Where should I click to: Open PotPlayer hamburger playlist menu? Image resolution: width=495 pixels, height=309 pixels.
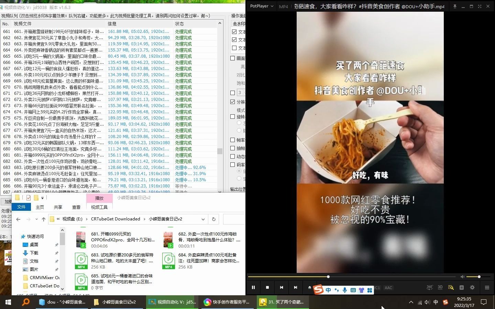pyautogui.click(x=487, y=287)
